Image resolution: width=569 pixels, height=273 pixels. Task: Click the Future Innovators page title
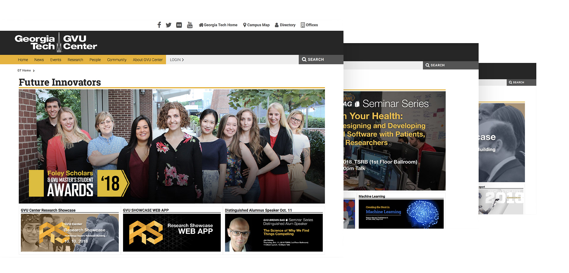[x=60, y=82]
